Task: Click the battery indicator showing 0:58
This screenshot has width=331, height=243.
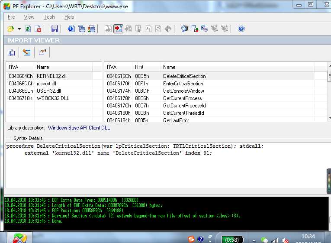Action: 232,240
